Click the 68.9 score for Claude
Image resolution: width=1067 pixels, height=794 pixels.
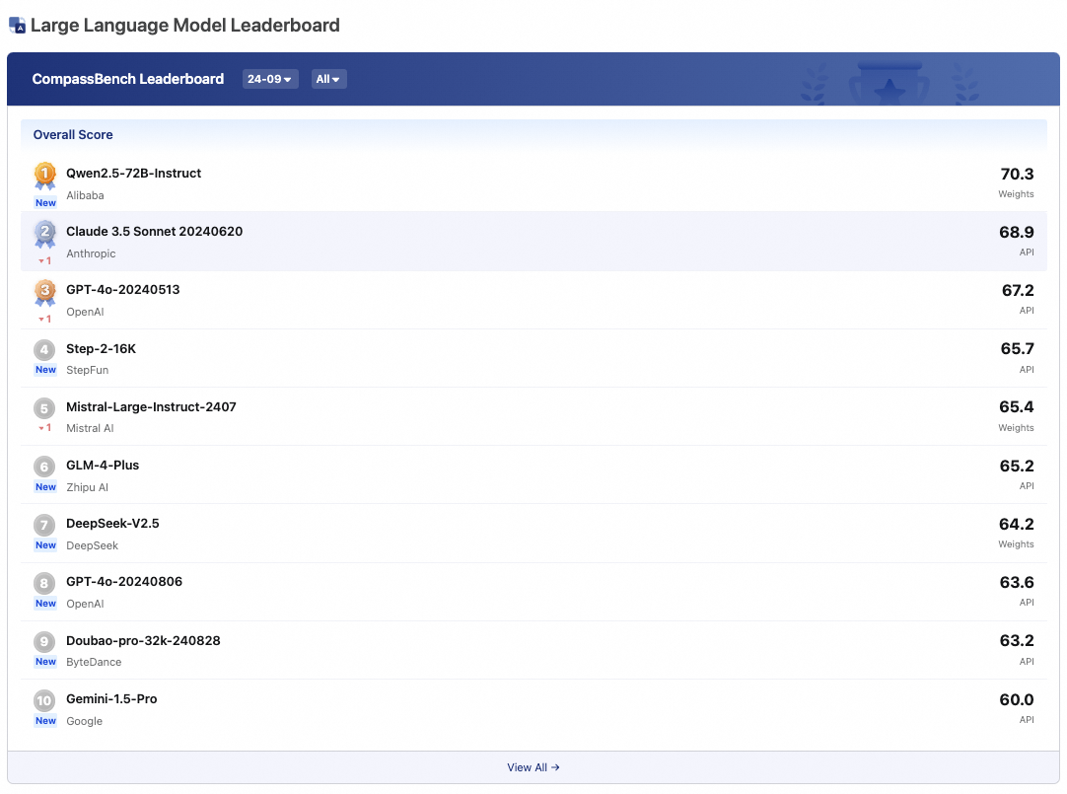click(1017, 232)
